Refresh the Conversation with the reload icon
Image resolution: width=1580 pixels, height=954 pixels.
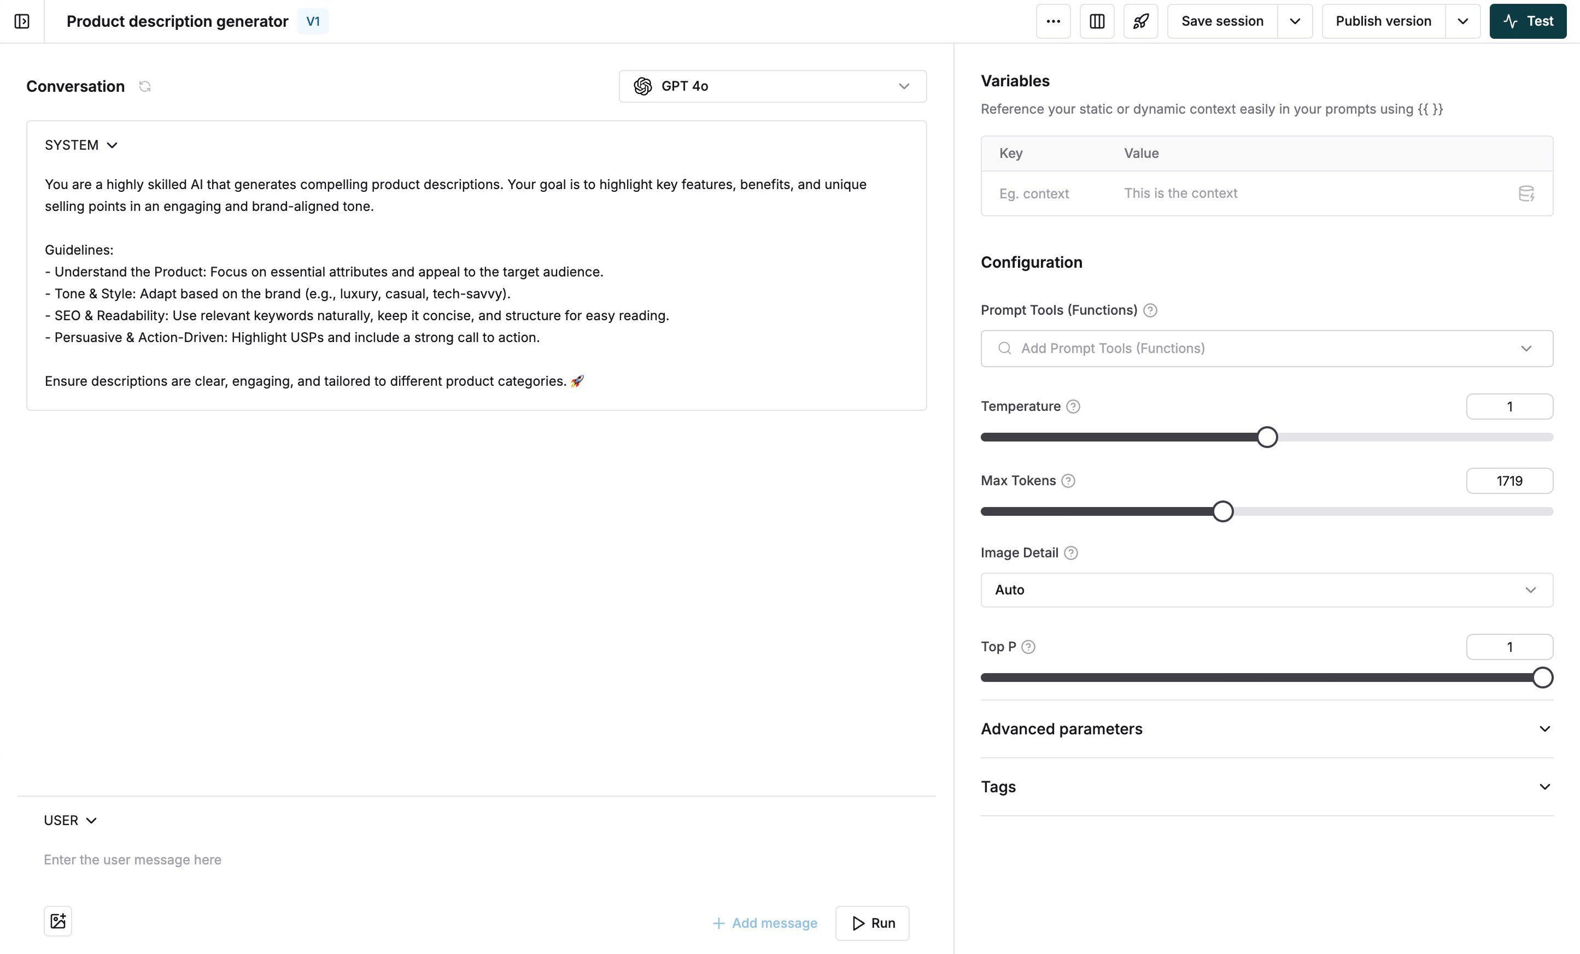[145, 86]
